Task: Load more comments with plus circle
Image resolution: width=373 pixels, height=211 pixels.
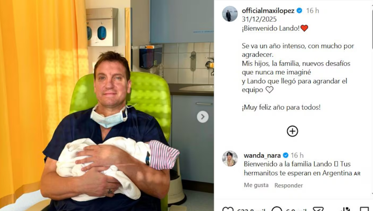Action: pyautogui.click(x=293, y=131)
